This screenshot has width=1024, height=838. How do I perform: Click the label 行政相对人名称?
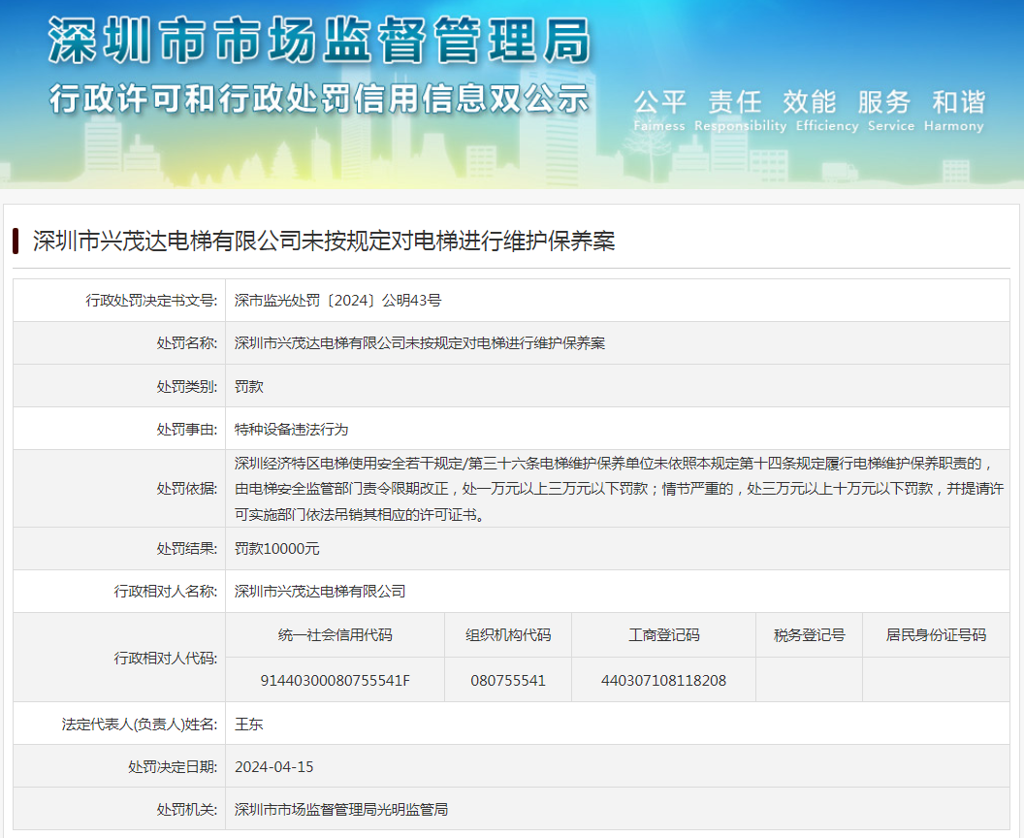[x=166, y=591]
